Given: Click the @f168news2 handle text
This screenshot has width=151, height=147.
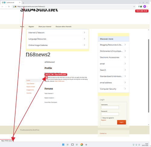Looking at the screenshot, I should 50,62.
